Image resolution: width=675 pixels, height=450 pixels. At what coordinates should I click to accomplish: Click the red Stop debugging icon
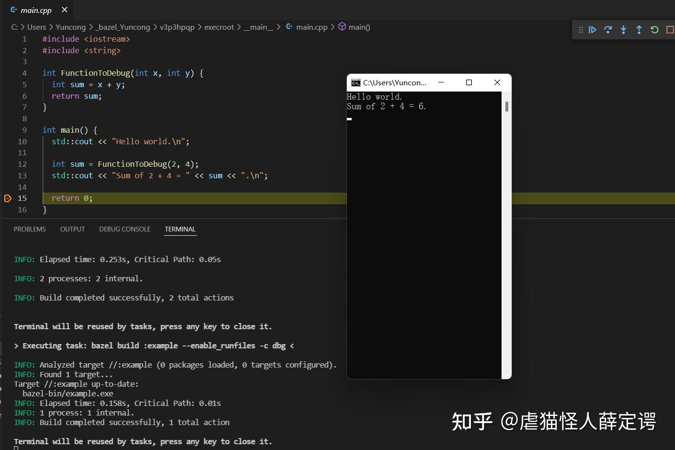click(x=670, y=29)
